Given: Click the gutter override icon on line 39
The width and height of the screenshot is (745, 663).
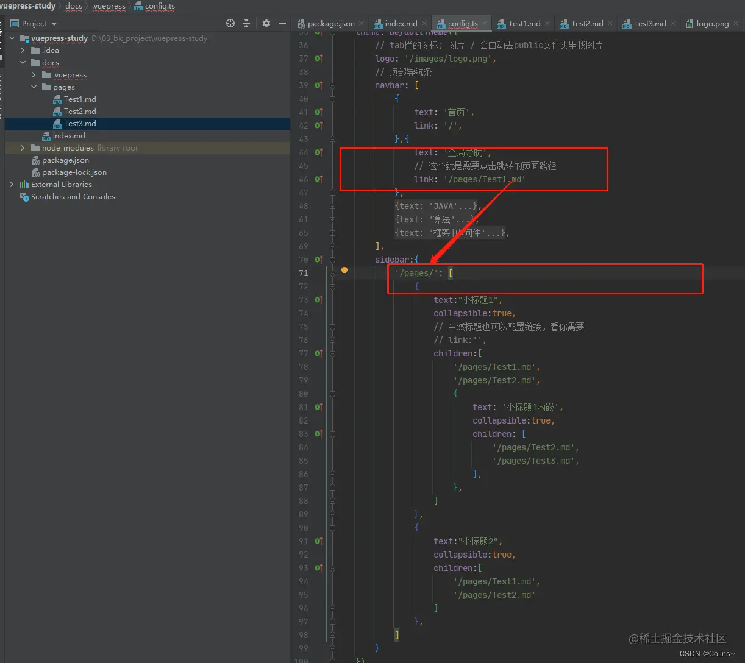Looking at the screenshot, I should click(318, 85).
